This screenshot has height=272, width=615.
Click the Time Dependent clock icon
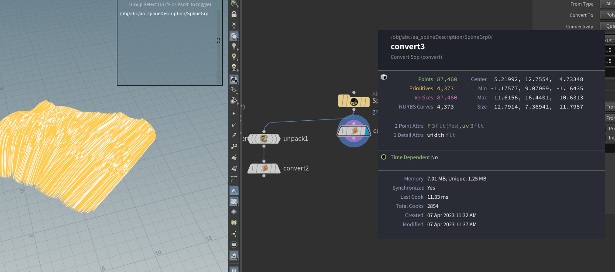pos(384,157)
